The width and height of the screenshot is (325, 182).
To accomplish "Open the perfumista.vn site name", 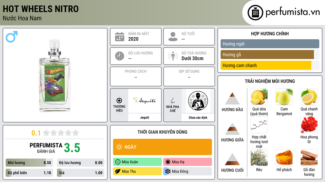I will click(293, 12).
